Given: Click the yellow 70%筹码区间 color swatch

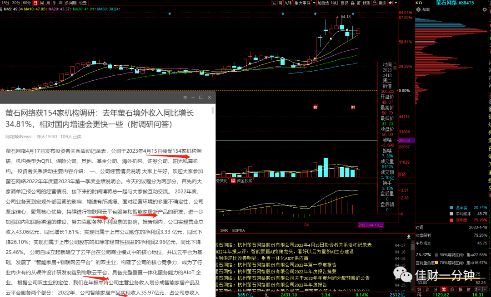Looking at the screenshot, I should (436, 263).
